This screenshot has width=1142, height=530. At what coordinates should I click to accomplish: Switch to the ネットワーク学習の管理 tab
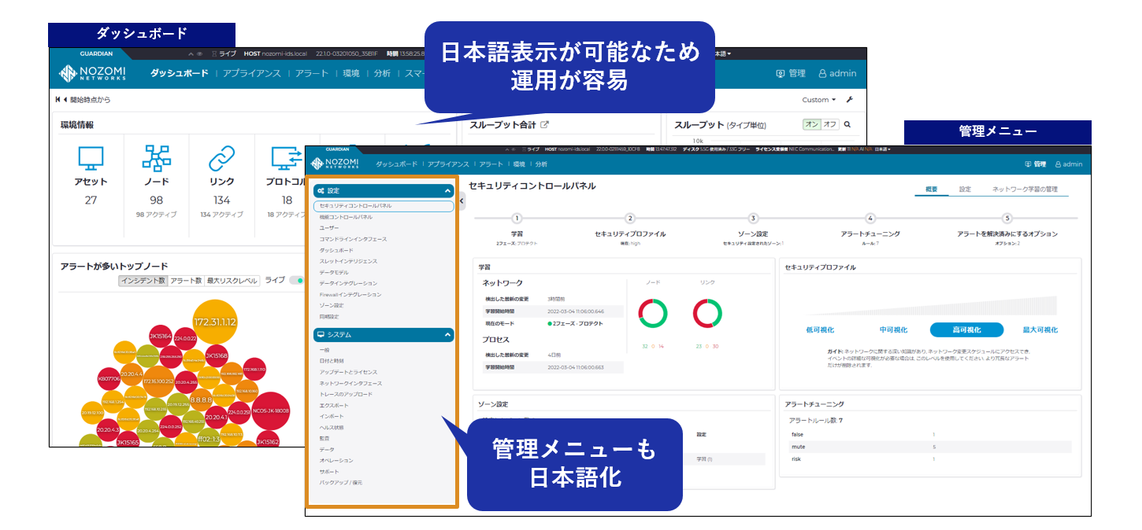(1024, 190)
